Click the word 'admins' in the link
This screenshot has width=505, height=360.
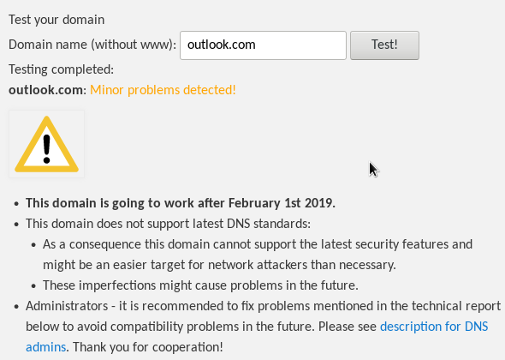[45, 347]
